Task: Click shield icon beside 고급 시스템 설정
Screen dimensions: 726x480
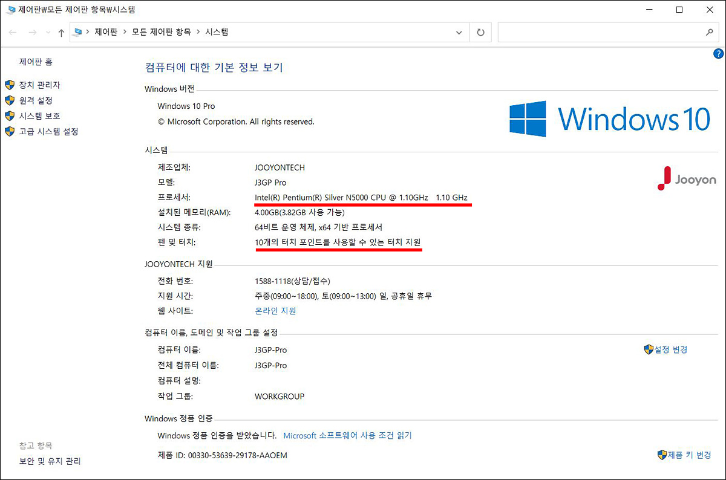Action: [10, 131]
